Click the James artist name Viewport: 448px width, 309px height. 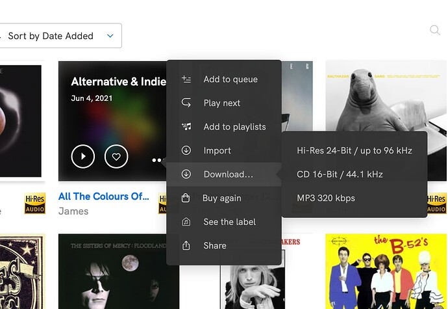pos(73,211)
